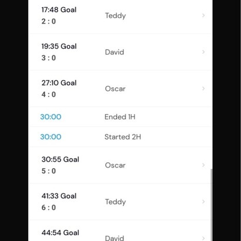Select the 19:35 Goal event label
The image size is (241, 241).
pyautogui.click(x=59, y=46)
